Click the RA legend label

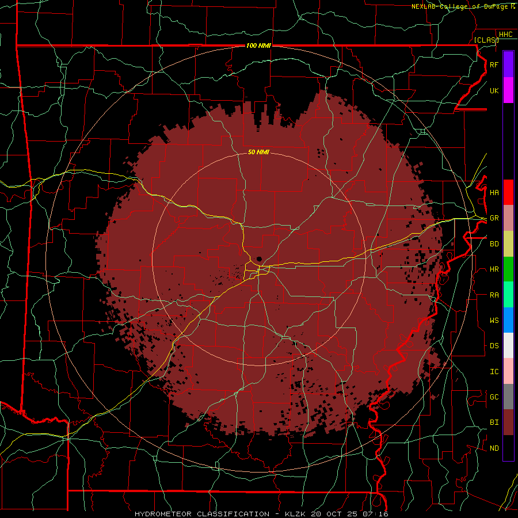coord(494,295)
